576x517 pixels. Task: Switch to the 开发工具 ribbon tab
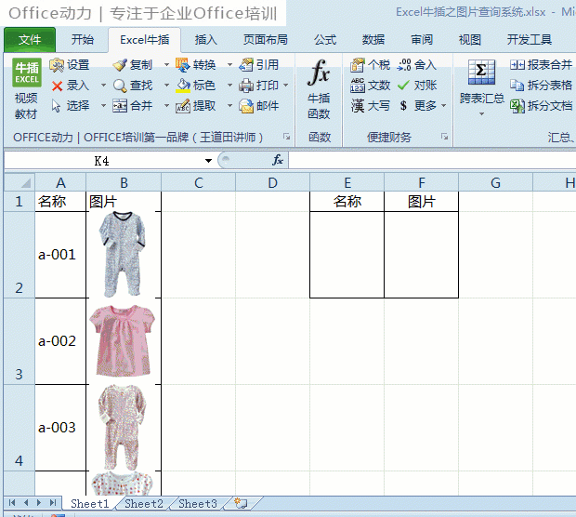coord(530,40)
